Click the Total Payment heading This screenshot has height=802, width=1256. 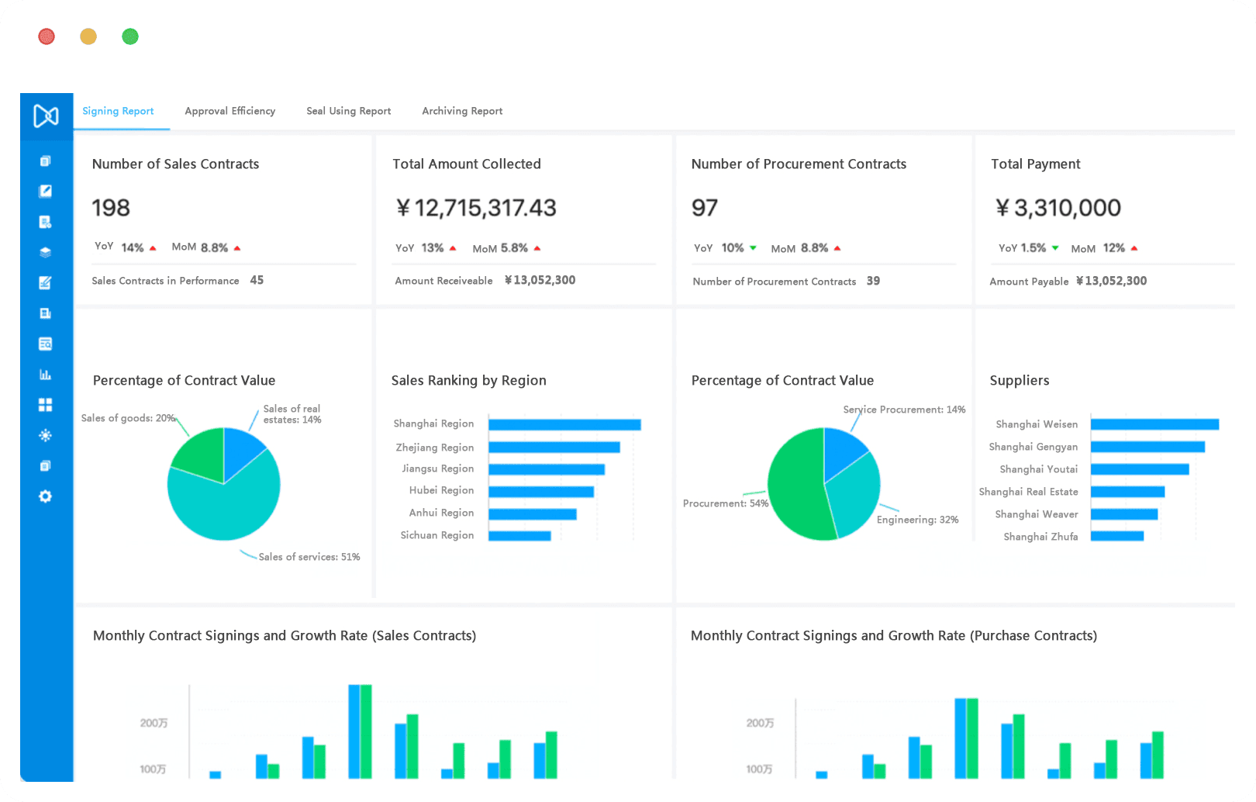(1035, 164)
